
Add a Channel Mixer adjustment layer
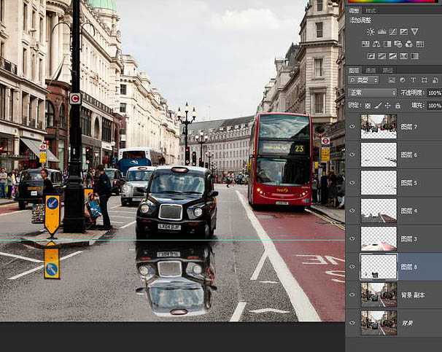409,44
